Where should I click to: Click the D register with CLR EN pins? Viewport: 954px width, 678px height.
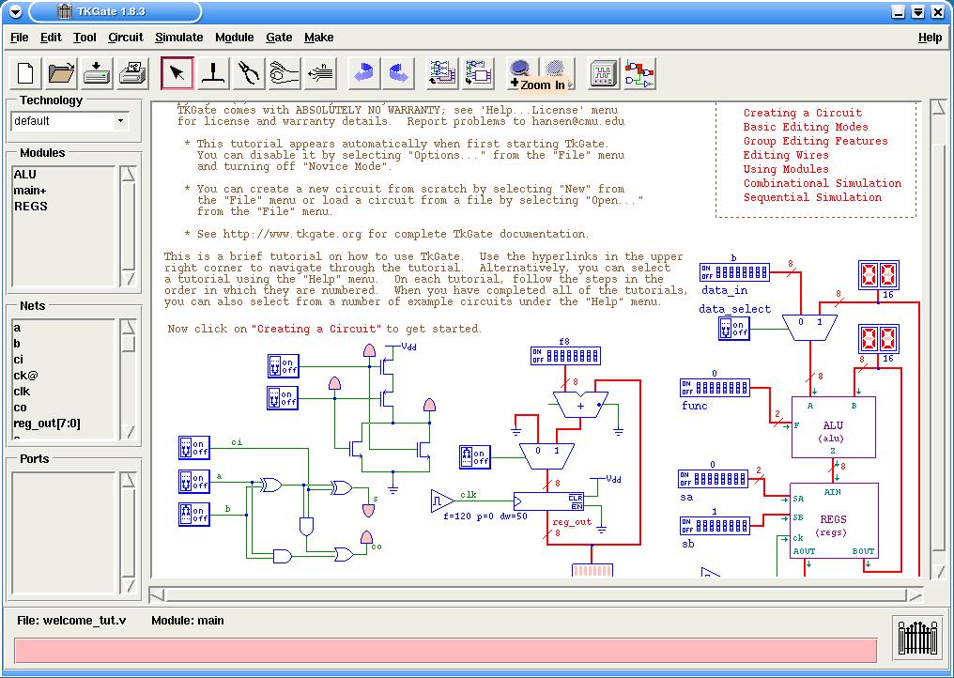click(x=548, y=501)
